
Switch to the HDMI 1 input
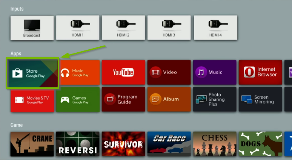point(78,28)
